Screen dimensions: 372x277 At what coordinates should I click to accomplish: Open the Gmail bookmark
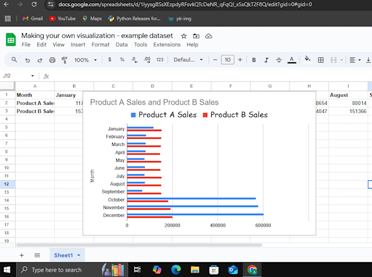pyautogui.click(x=33, y=19)
